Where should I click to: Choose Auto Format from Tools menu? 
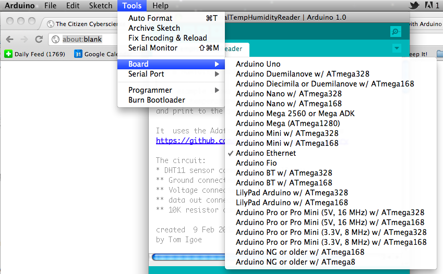click(x=171, y=18)
